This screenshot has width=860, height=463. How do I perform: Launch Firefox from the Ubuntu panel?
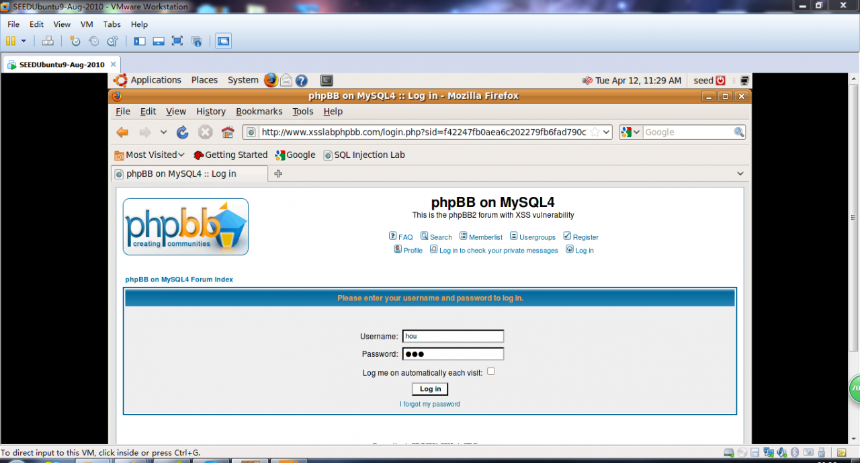point(271,80)
